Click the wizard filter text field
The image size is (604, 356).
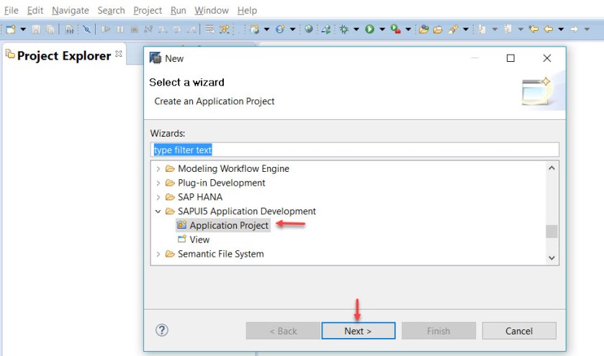354,150
